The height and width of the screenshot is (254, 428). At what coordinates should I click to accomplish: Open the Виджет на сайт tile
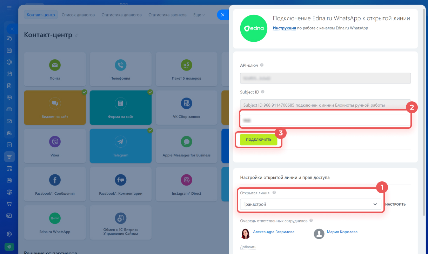click(55, 107)
